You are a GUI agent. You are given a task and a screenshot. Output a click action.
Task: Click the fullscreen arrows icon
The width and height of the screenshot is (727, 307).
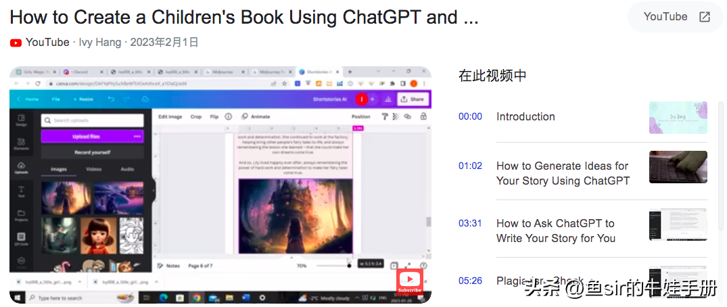pyautogui.click(x=408, y=266)
